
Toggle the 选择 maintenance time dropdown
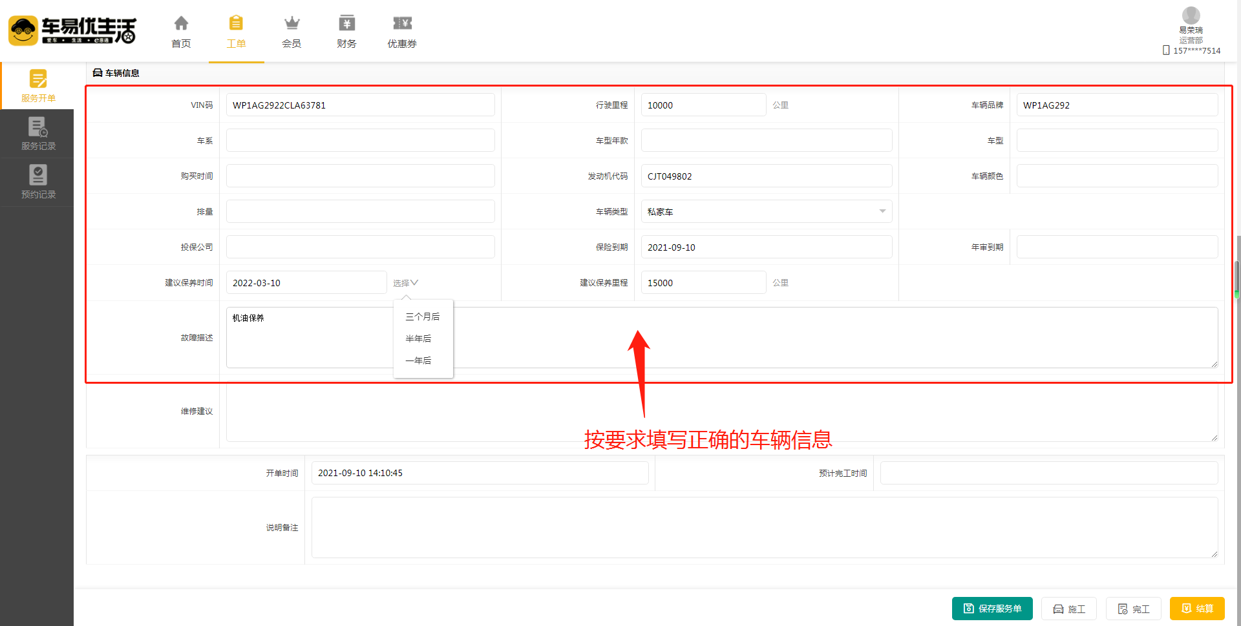click(x=405, y=283)
